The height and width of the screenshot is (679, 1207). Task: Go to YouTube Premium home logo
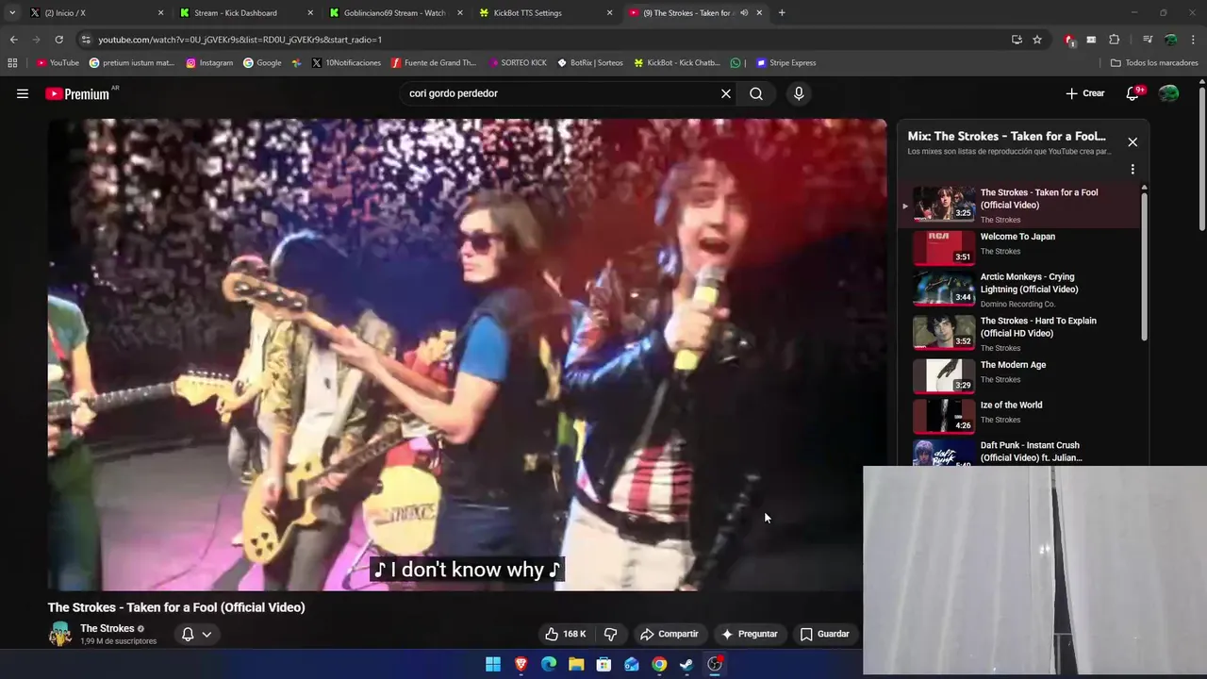pyautogui.click(x=78, y=93)
